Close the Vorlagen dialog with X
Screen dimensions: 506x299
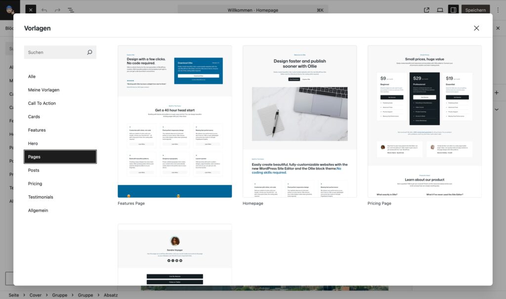click(x=476, y=28)
